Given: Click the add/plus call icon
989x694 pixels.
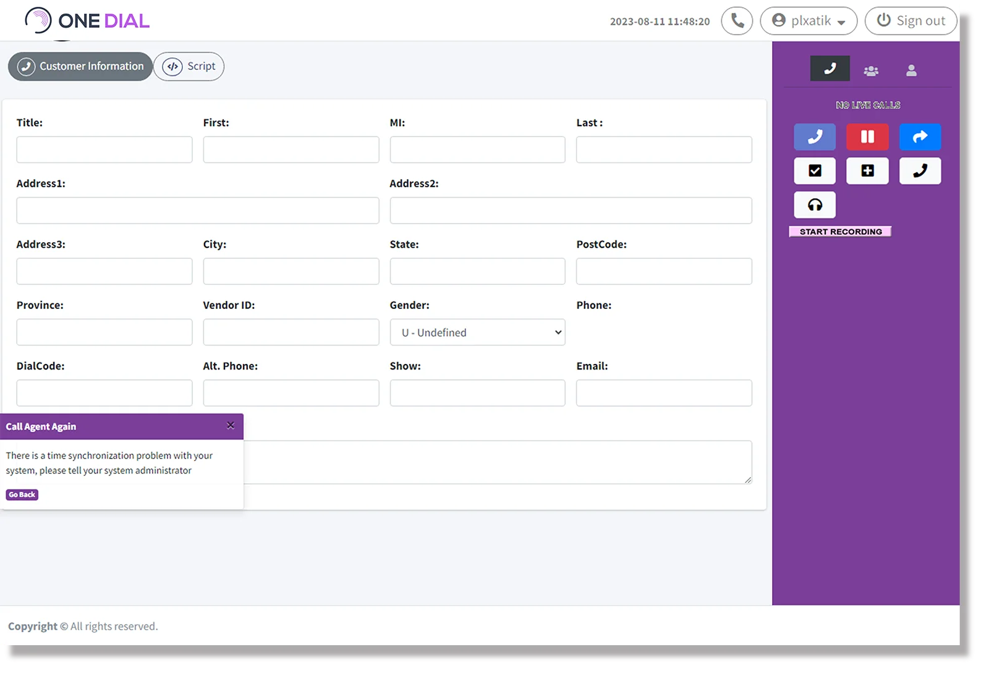Looking at the screenshot, I should click(867, 171).
